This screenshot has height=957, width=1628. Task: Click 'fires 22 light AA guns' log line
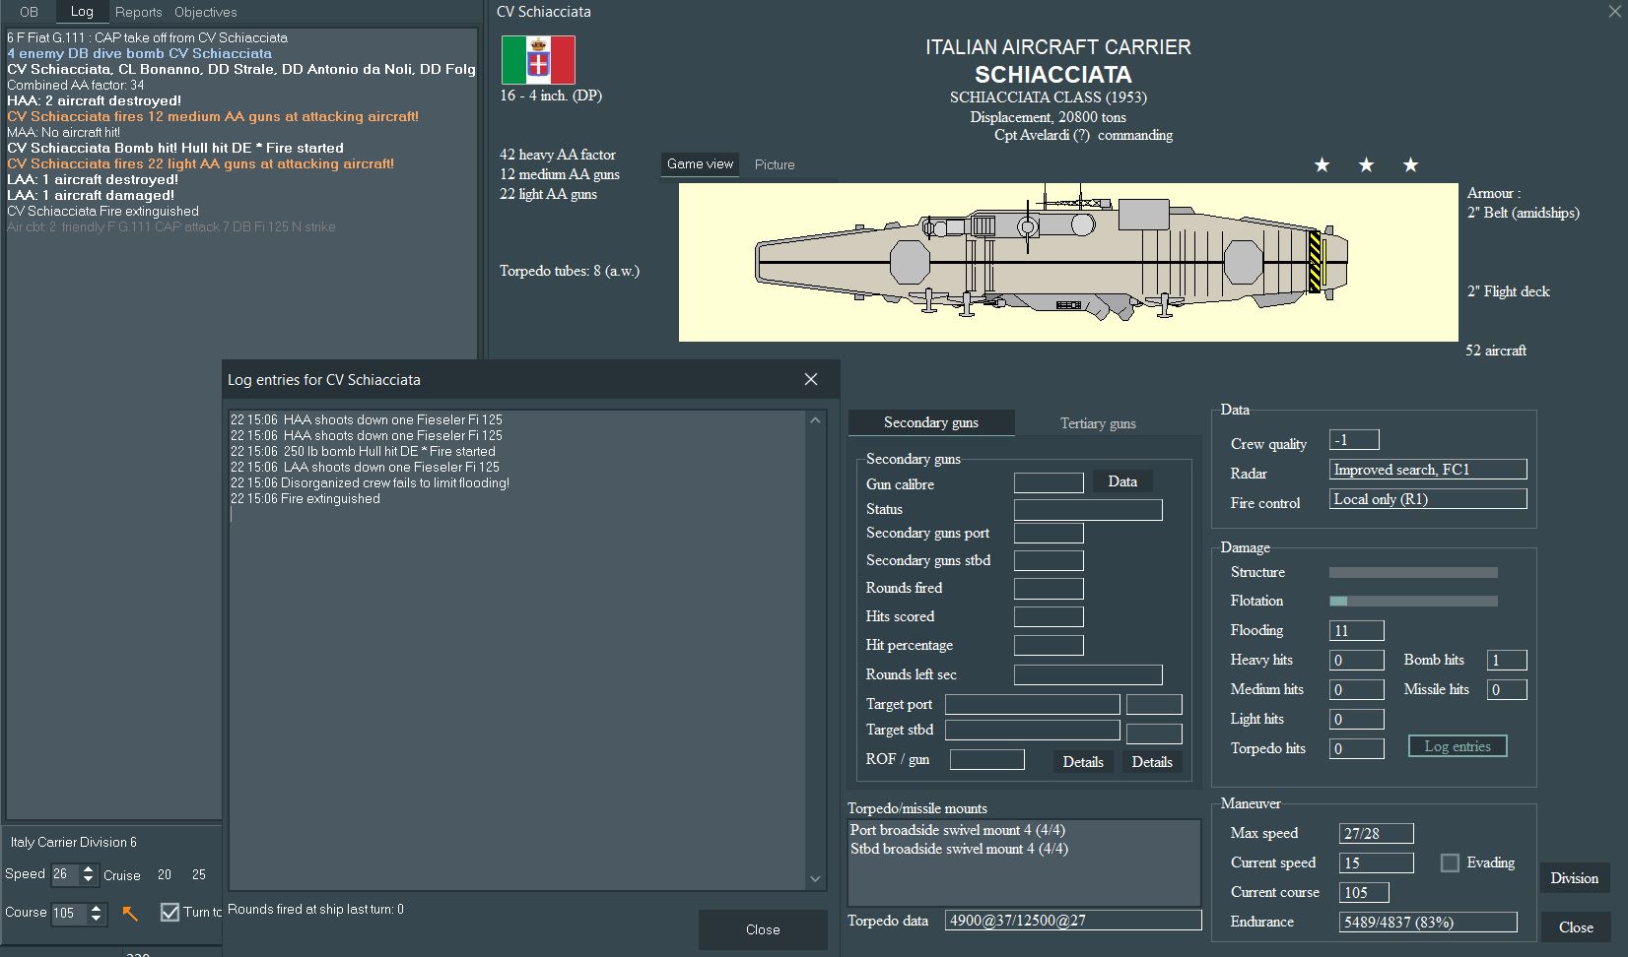tap(200, 163)
